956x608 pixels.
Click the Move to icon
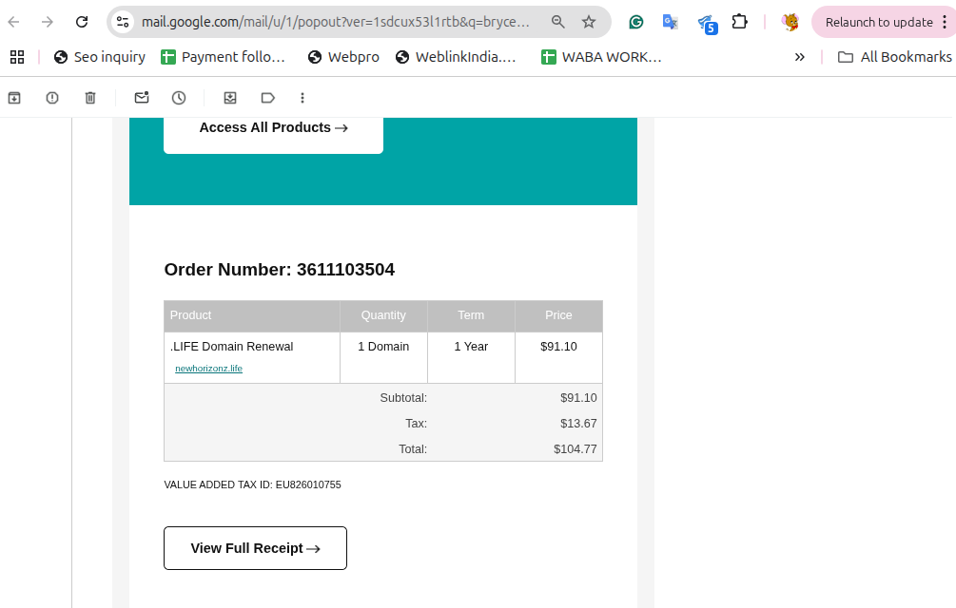click(230, 97)
